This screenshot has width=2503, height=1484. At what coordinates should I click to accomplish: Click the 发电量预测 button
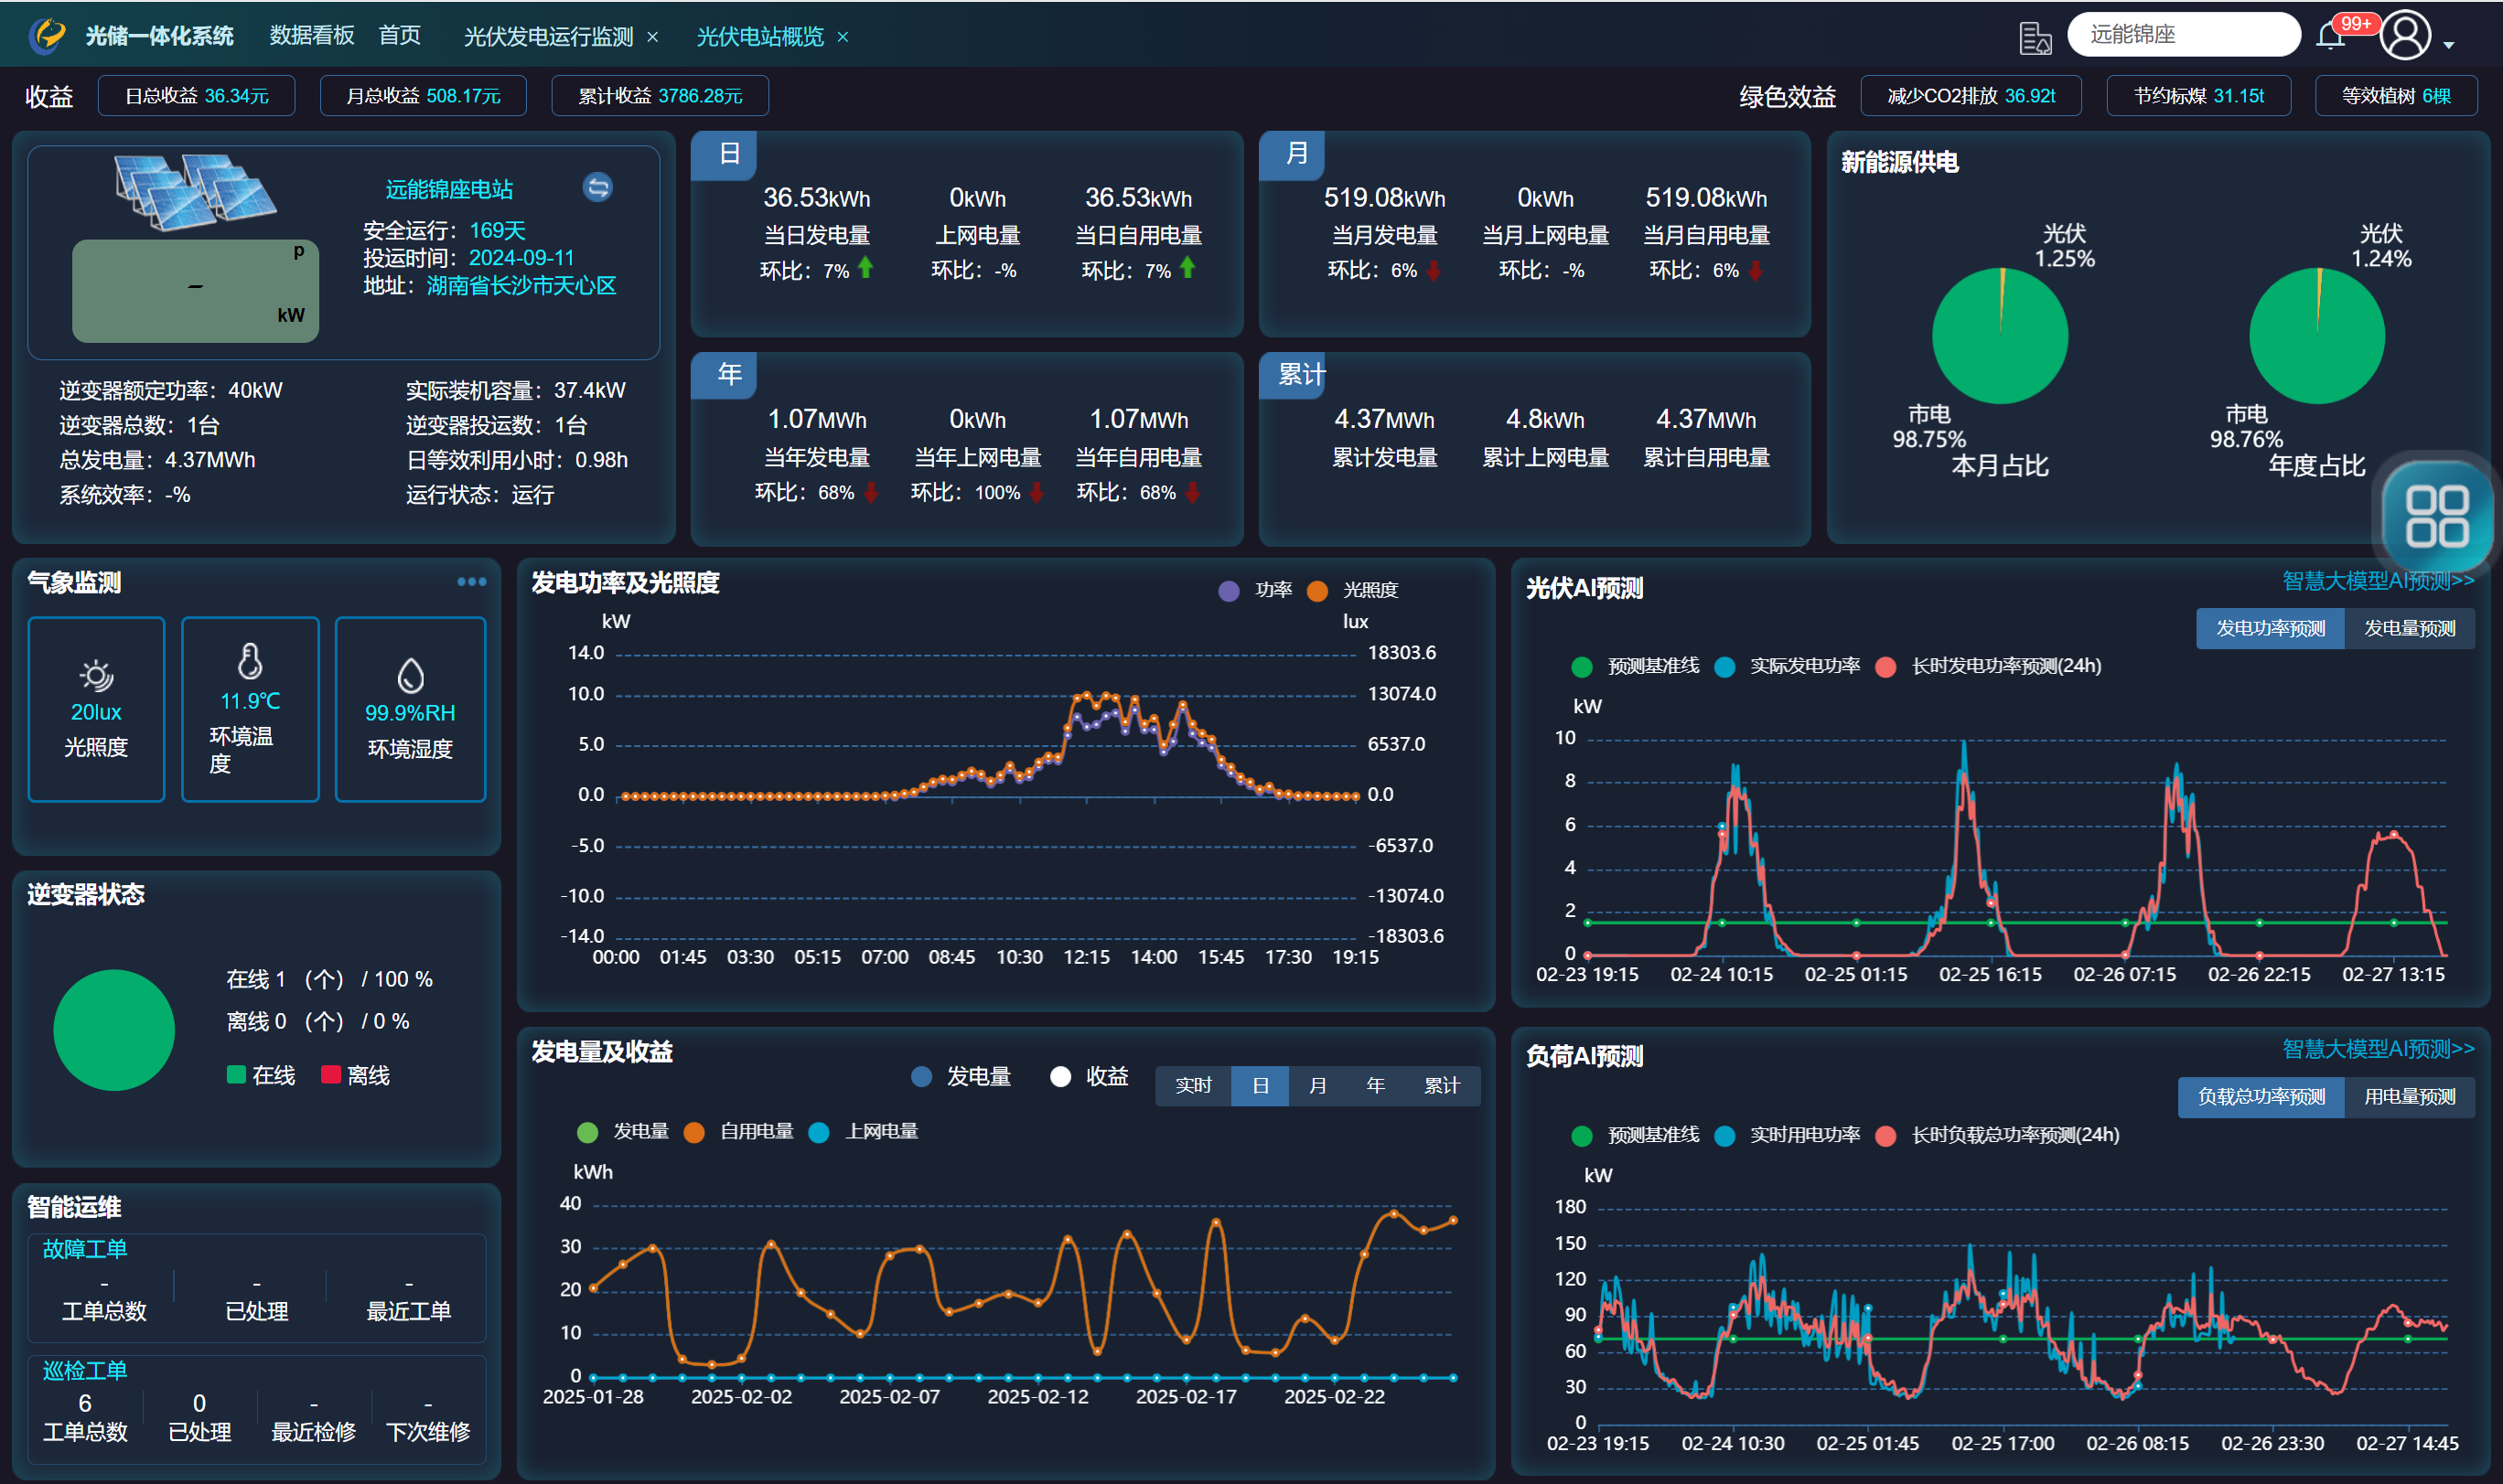click(x=2408, y=628)
